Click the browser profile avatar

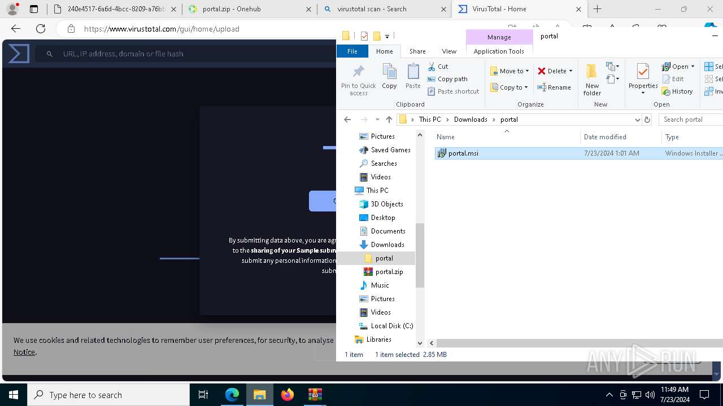pos(12,9)
